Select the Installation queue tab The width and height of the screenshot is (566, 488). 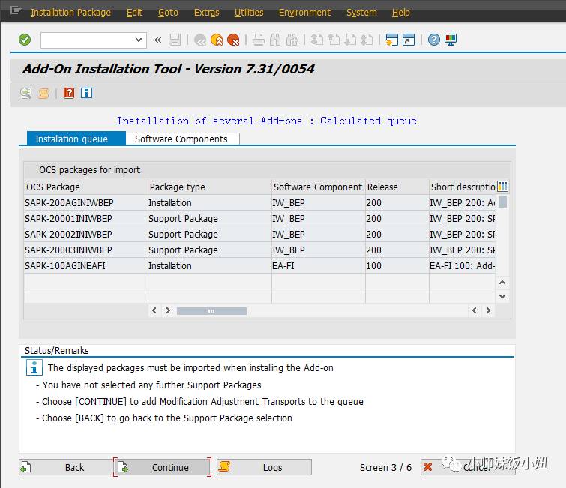[x=76, y=139]
